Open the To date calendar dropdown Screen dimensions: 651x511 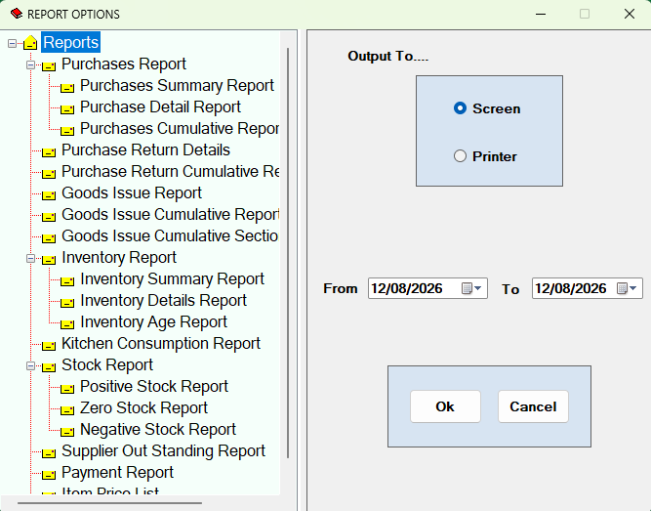(627, 288)
